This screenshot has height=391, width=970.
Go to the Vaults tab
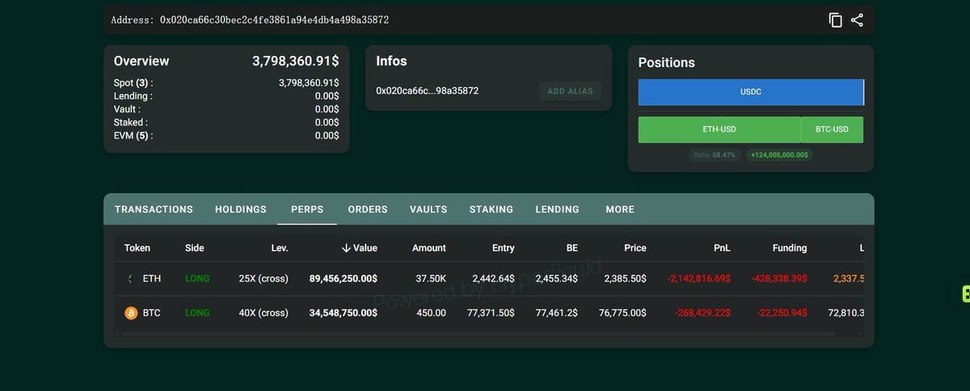(428, 209)
